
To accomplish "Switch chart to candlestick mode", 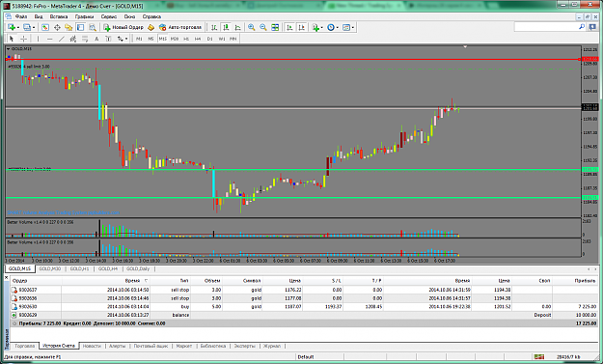I will pos(226,27).
